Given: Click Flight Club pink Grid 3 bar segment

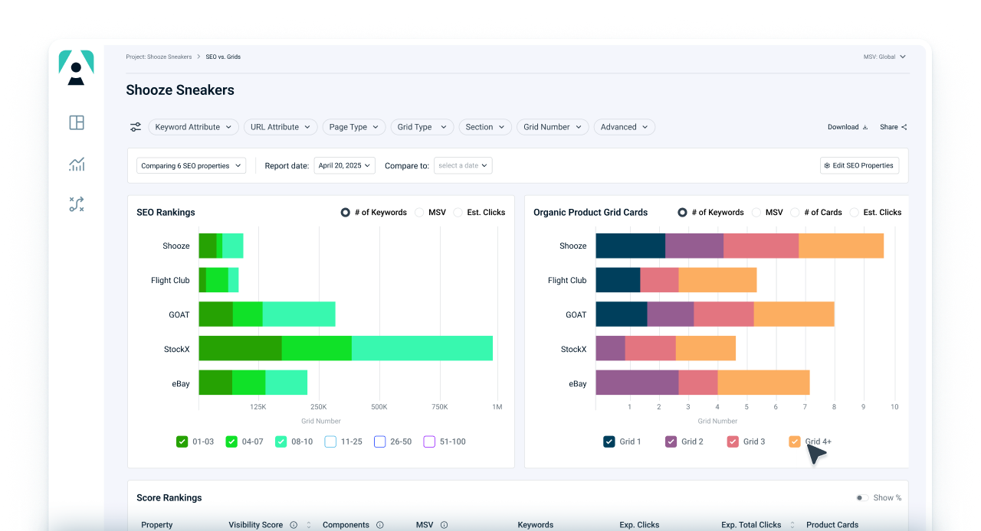Looking at the screenshot, I should [x=659, y=280].
